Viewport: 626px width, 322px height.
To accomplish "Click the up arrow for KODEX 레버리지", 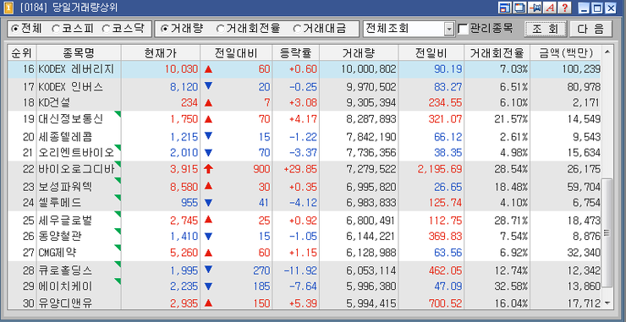I will click(x=208, y=69).
